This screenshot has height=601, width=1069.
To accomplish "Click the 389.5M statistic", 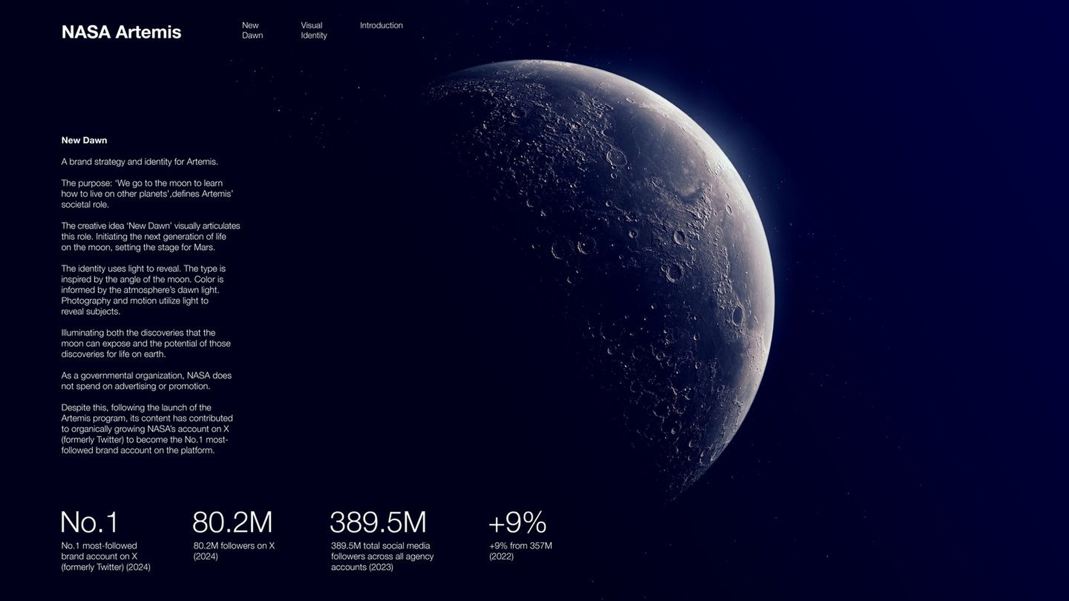I will (x=378, y=522).
